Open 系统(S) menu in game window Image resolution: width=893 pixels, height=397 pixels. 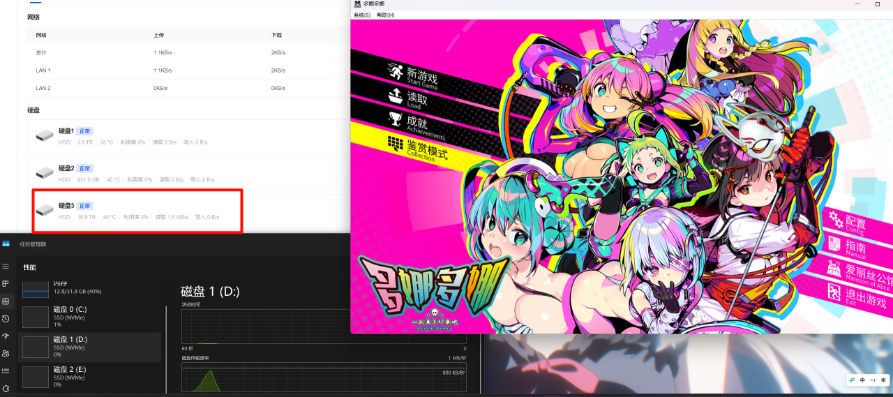(362, 15)
